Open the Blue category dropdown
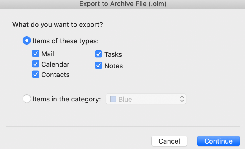 [146, 99]
